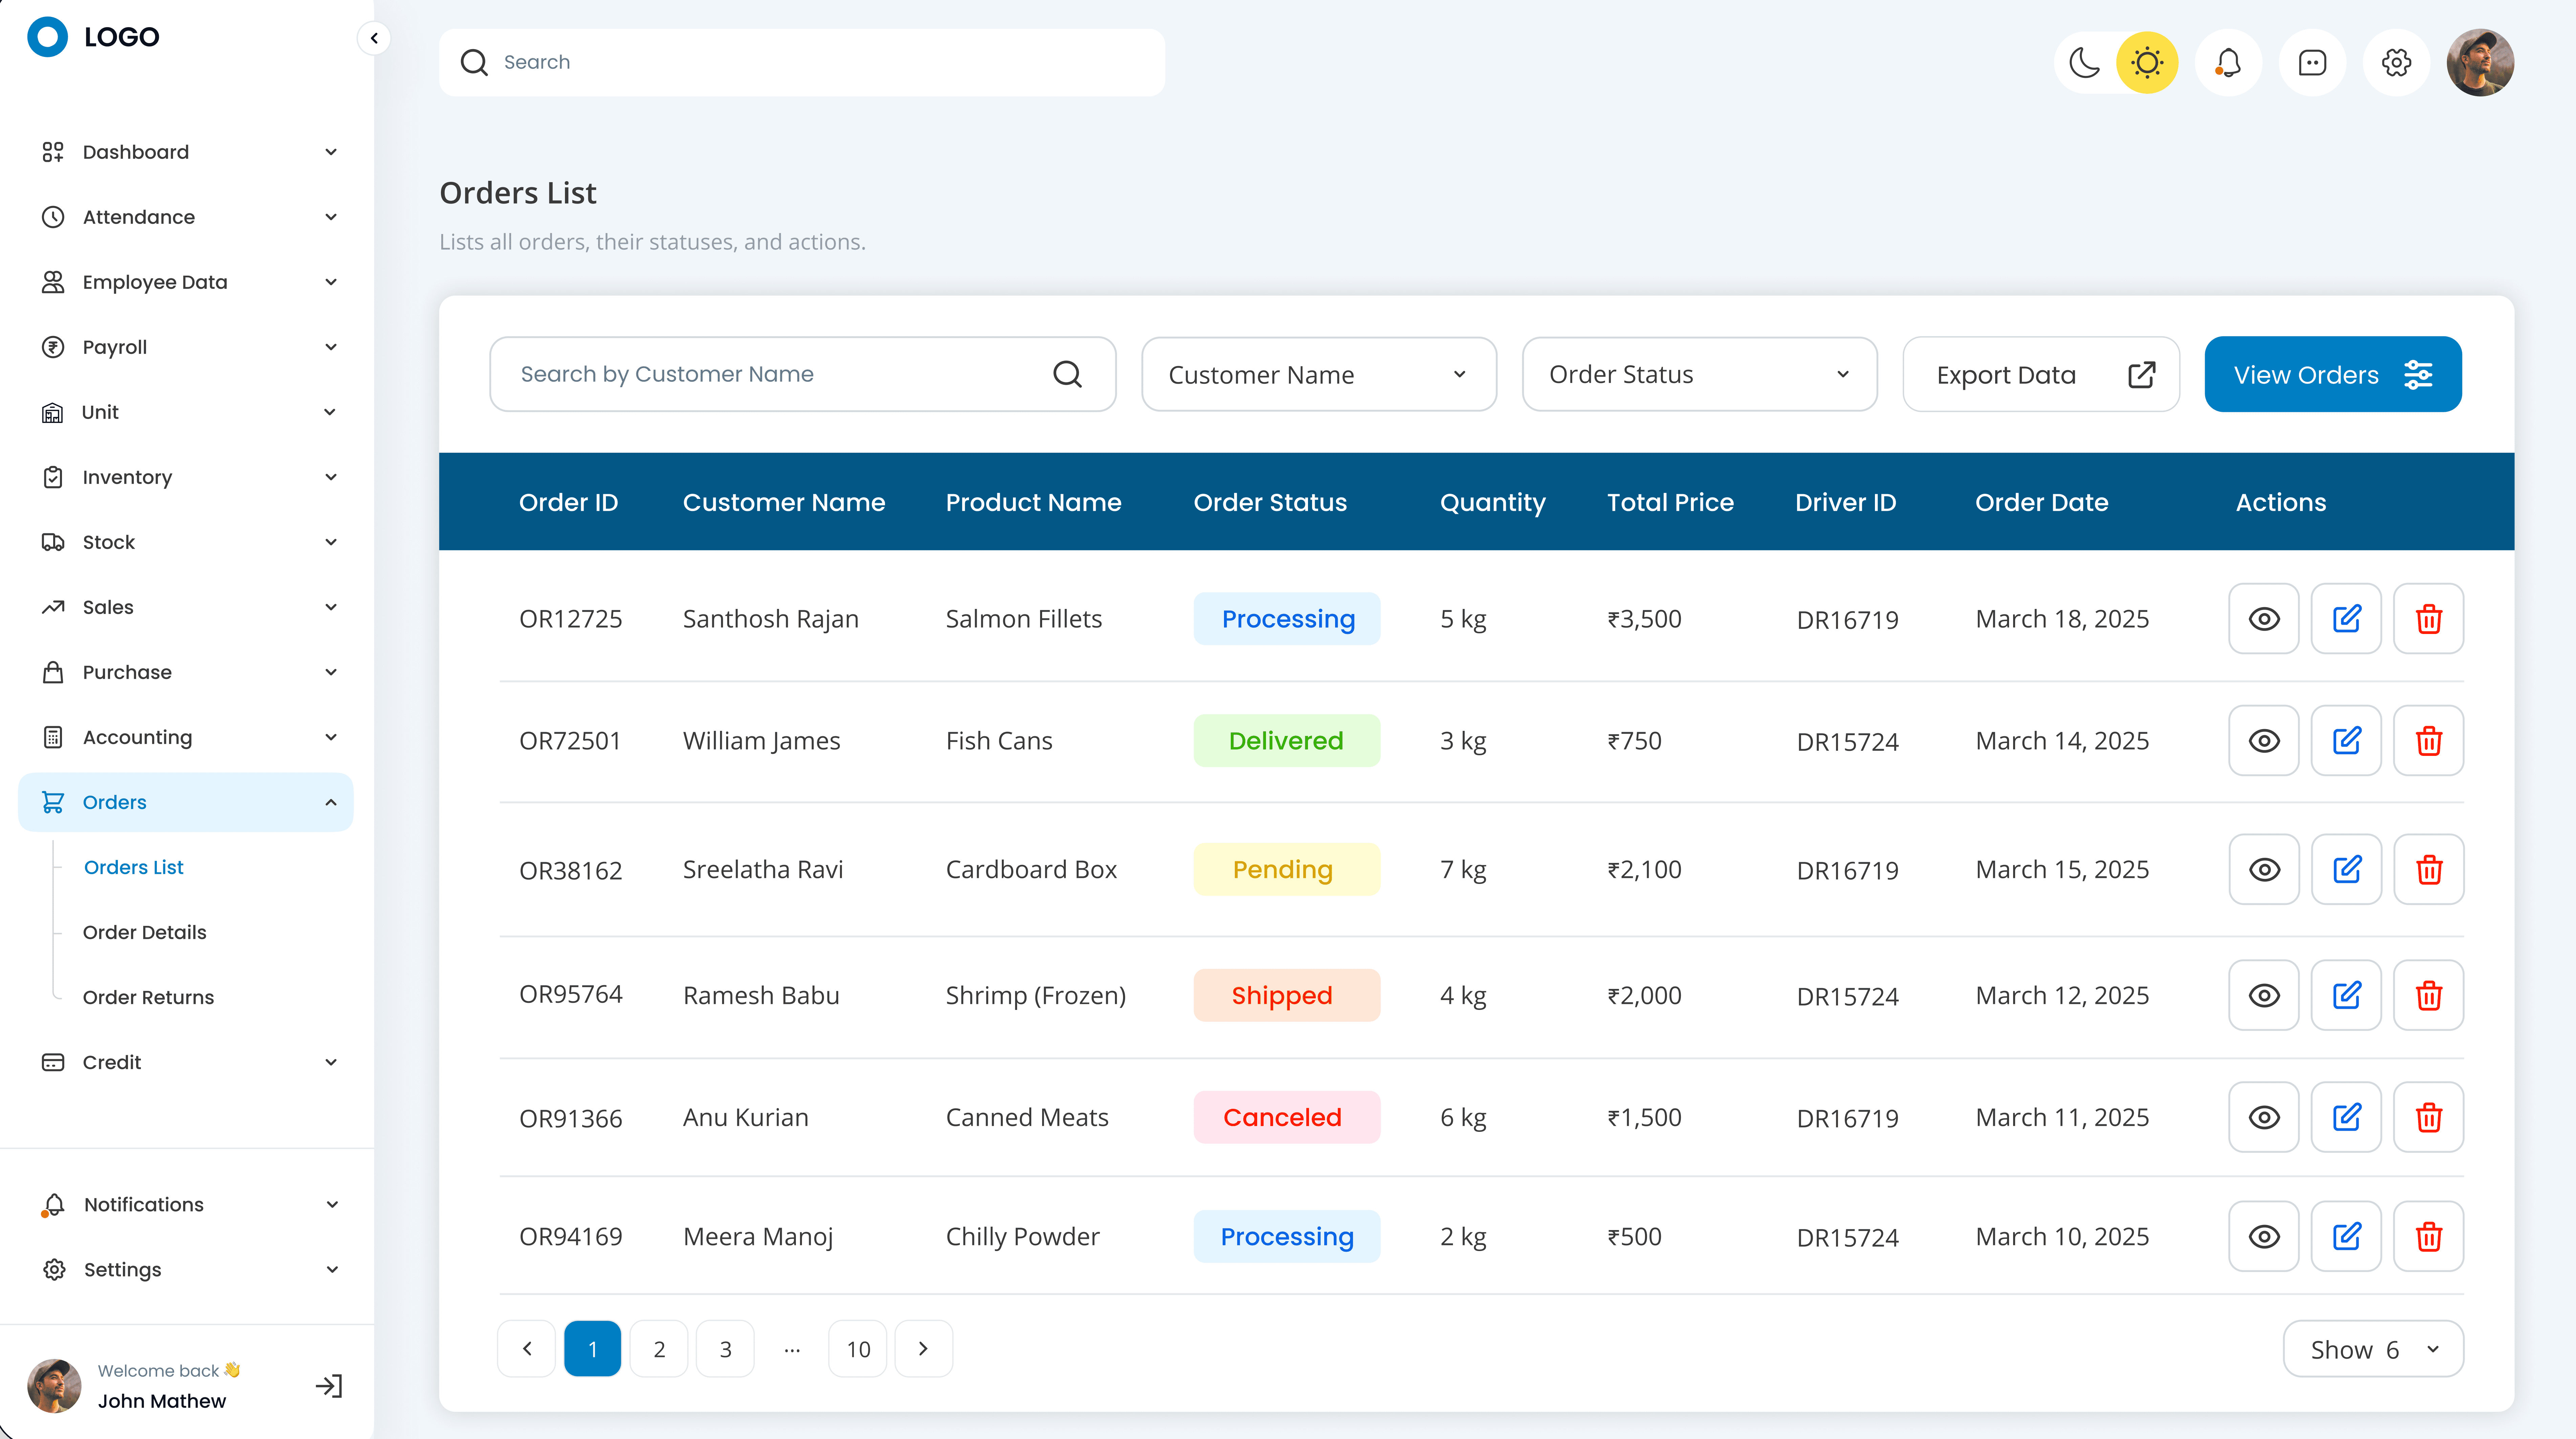Open Order Returns in sidebar
2576x1439 pixels.
pyautogui.click(x=148, y=997)
